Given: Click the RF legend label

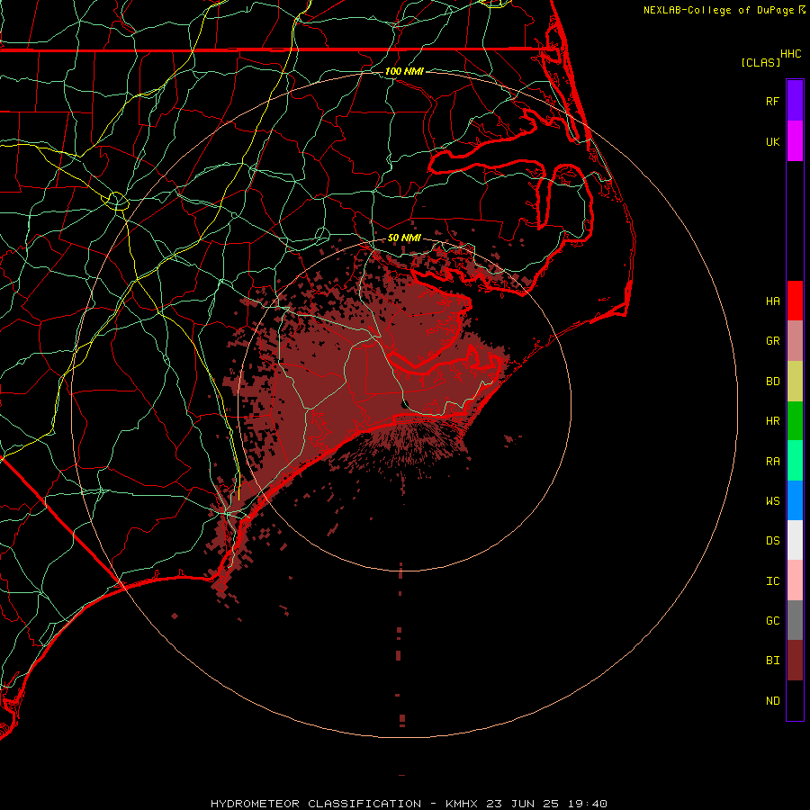Looking at the screenshot, I should [x=772, y=101].
